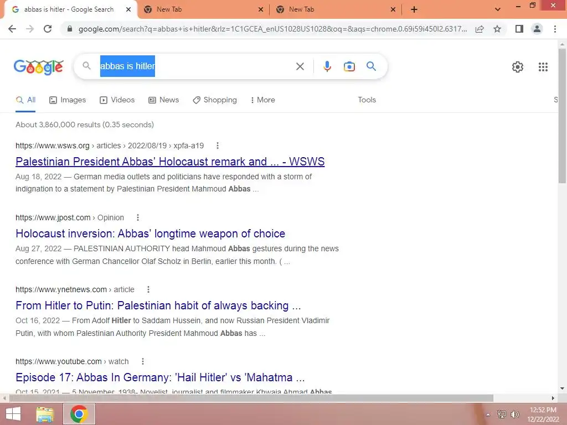567x425 pixels.
Task: Open the tab search chevron
Action: tap(498, 10)
